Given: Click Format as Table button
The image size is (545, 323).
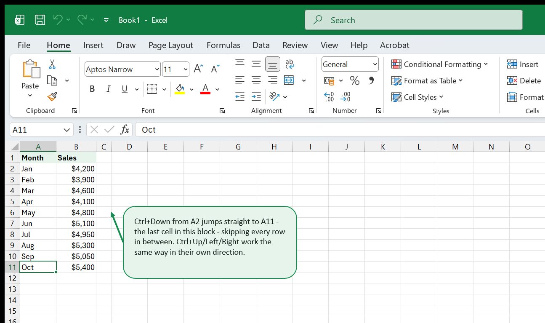Looking at the screenshot, I should pos(427,80).
